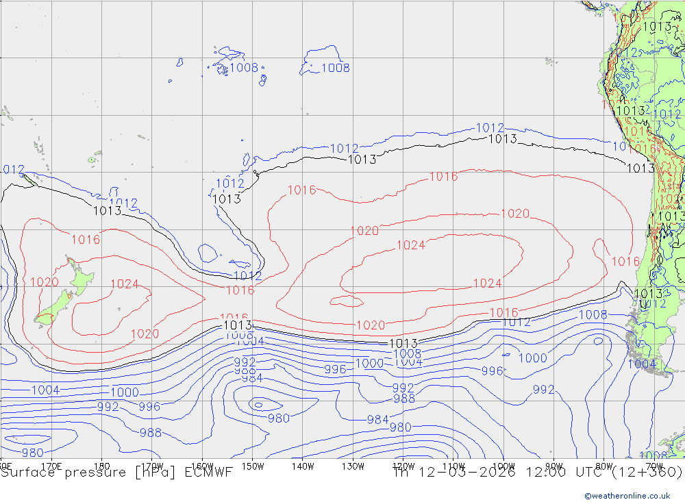Click the 90W longitude label
Screen dimensions: 685x502
tap(554, 466)
